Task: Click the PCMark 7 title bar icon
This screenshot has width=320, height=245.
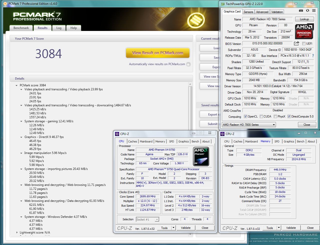Action: coord(6,4)
